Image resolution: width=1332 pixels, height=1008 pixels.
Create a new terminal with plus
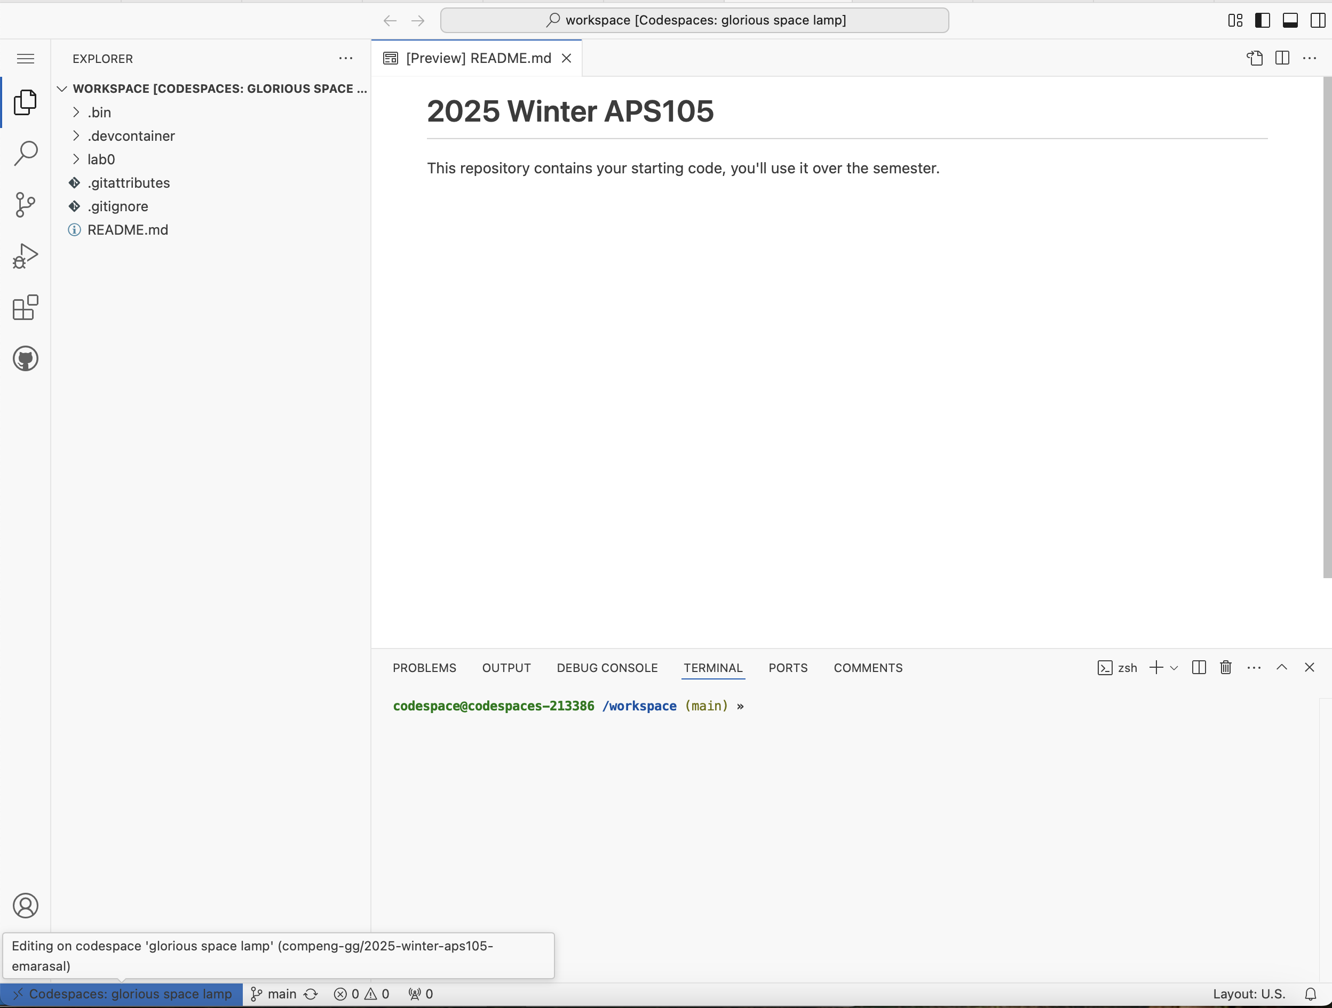click(1156, 667)
